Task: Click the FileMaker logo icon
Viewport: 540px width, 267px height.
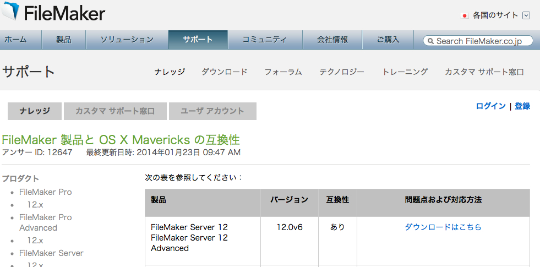Action: [x=10, y=10]
